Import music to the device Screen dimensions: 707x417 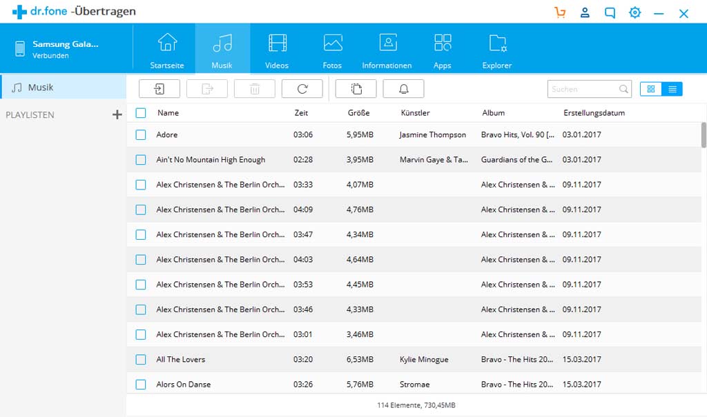pyautogui.click(x=159, y=88)
